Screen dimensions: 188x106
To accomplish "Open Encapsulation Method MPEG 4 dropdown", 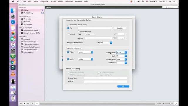I will coord(104,43).
